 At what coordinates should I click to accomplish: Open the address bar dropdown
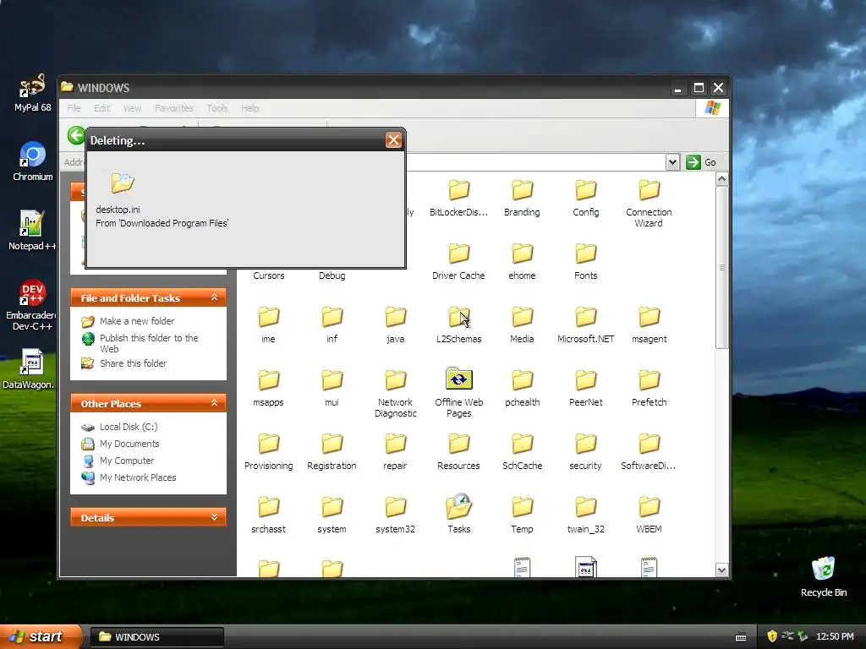pyautogui.click(x=672, y=162)
